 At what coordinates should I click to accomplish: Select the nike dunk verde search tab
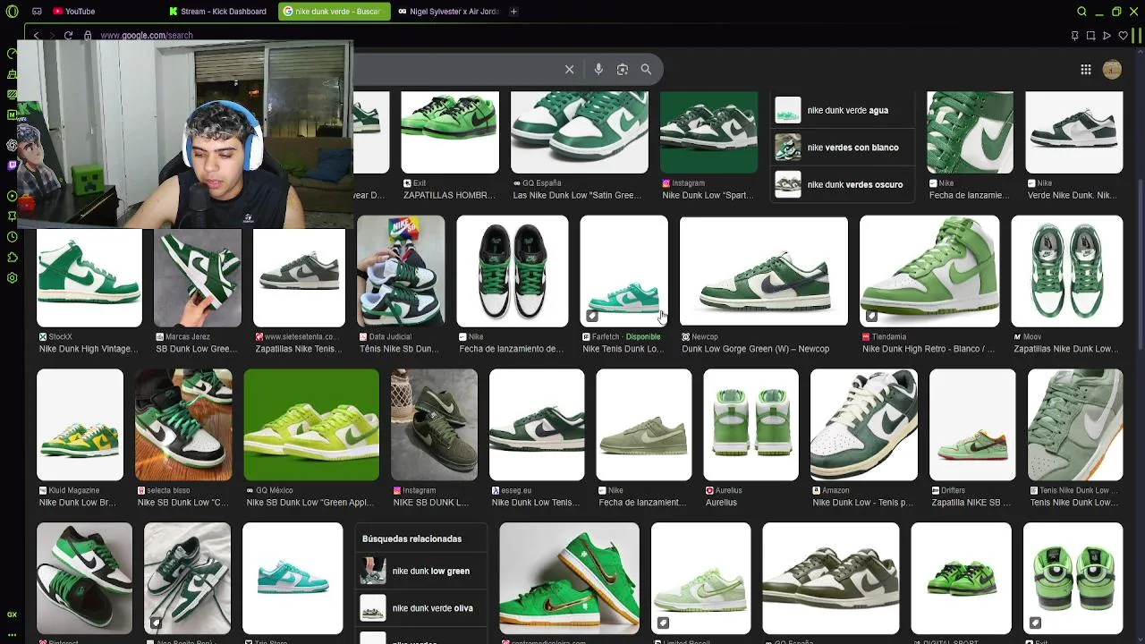click(x=333, y=12)
